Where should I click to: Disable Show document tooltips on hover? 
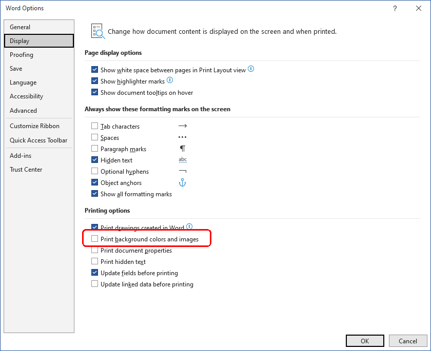[94, 92]
